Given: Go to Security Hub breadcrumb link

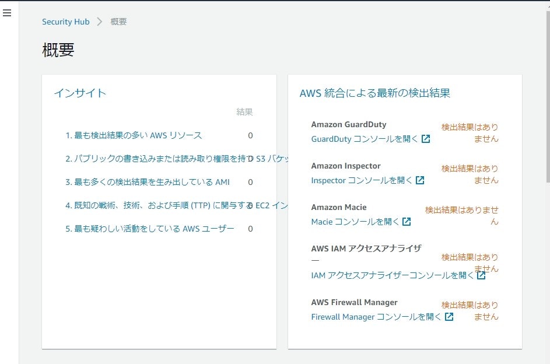Looking at the screenshot, I should tap(65, 22).
